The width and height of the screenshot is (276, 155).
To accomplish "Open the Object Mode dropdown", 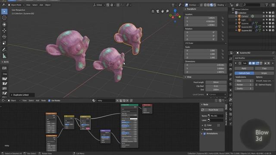I will tap(16, 5).
